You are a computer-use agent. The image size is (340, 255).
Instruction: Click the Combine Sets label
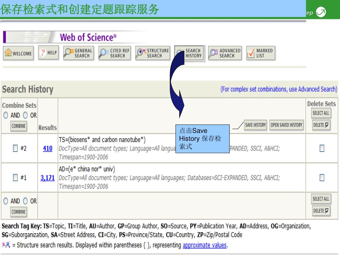tap(19, 105)
